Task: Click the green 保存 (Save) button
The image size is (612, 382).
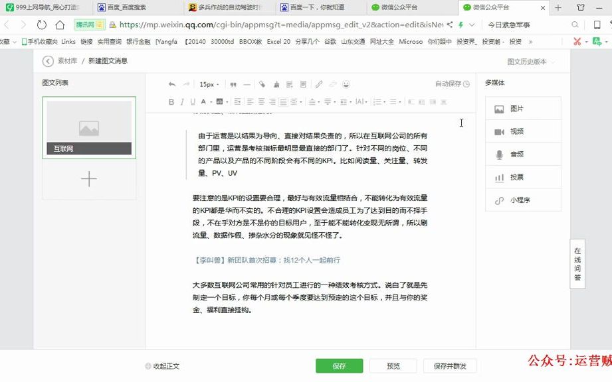Action: (338, 365)
